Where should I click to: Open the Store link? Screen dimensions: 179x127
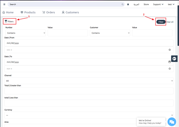[146, 4]
